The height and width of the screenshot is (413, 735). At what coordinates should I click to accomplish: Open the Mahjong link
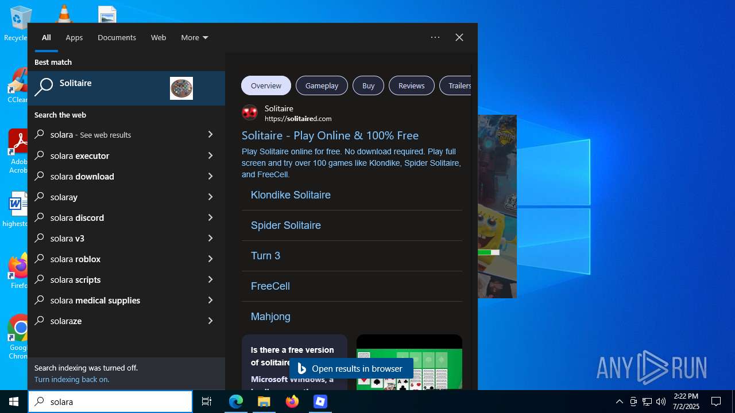[x=270, y=317]
